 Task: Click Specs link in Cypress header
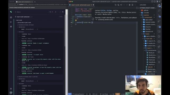[19, 12]
